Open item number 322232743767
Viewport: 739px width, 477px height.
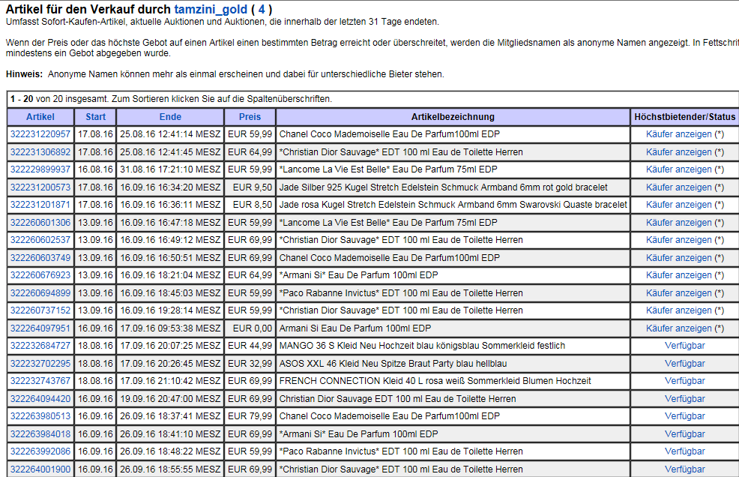pos(40,381)
